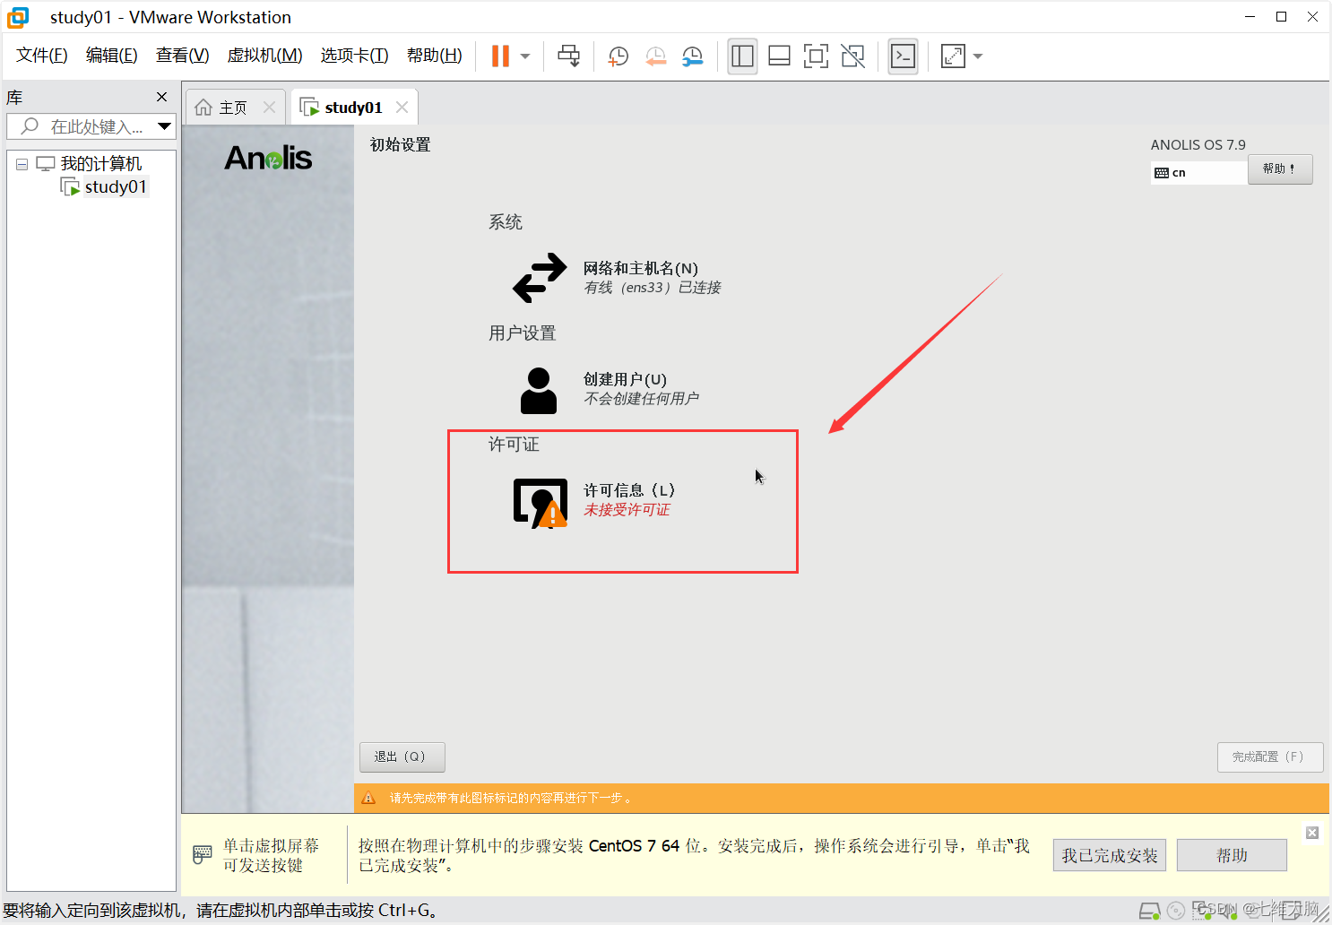The height and width of the screenshot is (925, 1332).
Task: Open the stretch display dropdown arrow
Action: click(978, 56)
